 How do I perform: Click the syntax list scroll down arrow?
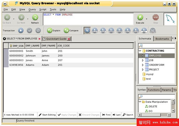click(x=173, y=111)
